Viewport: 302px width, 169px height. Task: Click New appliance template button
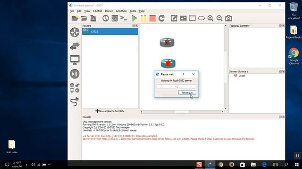(110, 111)
